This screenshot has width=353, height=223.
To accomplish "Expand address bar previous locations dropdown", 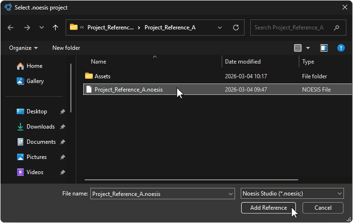I will pos(220,28).
